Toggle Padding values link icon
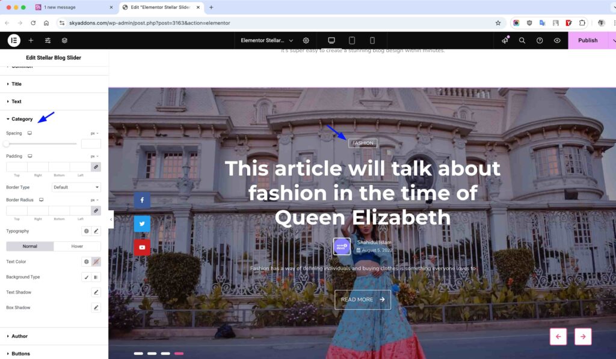Viewport: 616px width, 359px height. (x=96, y=167)
